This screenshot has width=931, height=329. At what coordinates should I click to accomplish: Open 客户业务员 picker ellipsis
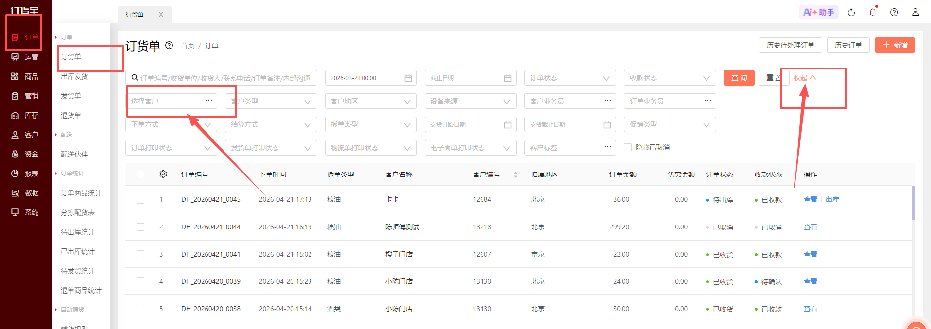click(x=608, y=100)
